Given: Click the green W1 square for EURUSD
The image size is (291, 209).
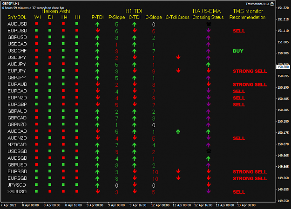Looking at the screenshot, I should (x=36, y=30).
